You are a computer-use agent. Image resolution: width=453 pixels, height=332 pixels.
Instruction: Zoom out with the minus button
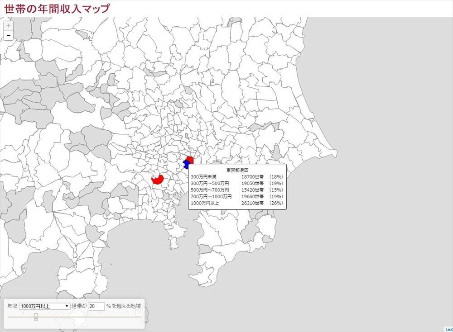[x=8, y=36]
